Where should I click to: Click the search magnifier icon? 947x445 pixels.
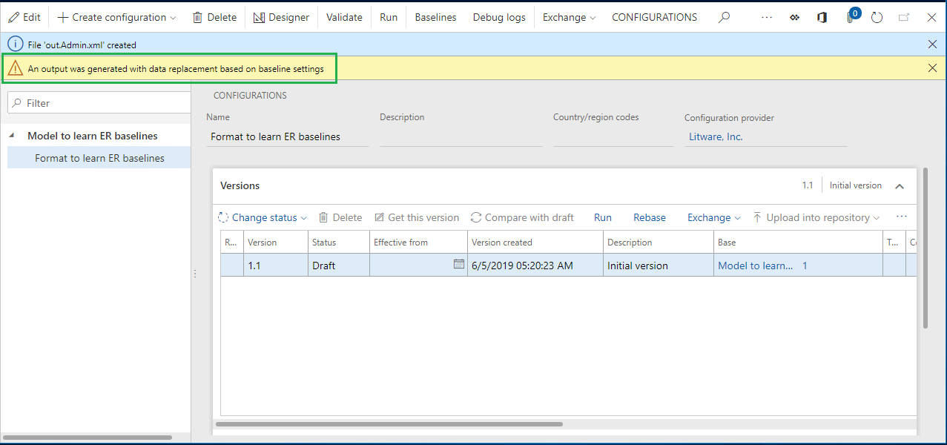725,17
